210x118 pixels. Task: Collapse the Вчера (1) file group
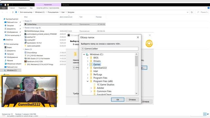coord(23,21)
